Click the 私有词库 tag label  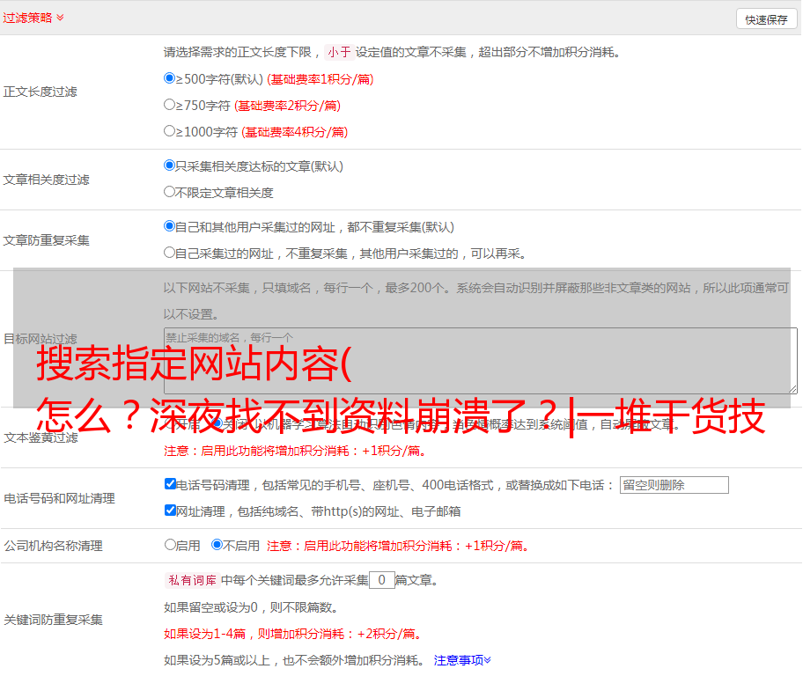[x=190, y=580]
